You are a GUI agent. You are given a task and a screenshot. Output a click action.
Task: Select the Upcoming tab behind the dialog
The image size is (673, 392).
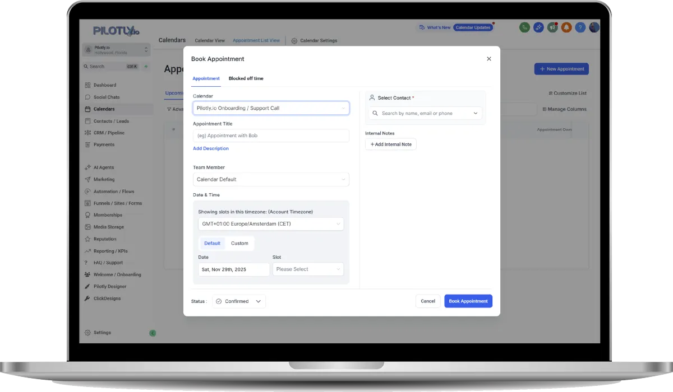click(x=174, y=93)
